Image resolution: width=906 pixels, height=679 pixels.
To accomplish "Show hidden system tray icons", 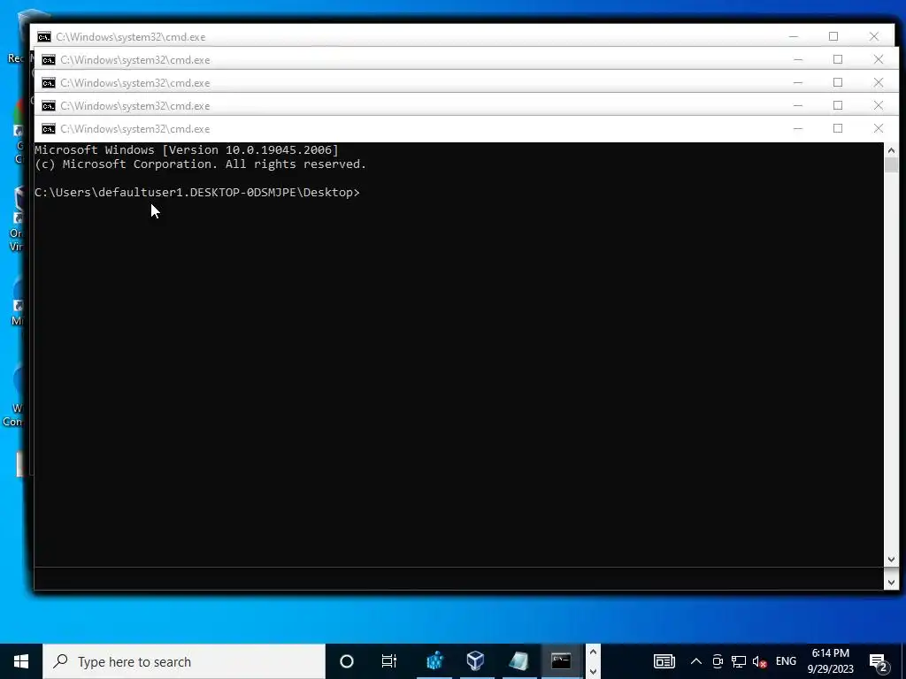I will [696, 661].
